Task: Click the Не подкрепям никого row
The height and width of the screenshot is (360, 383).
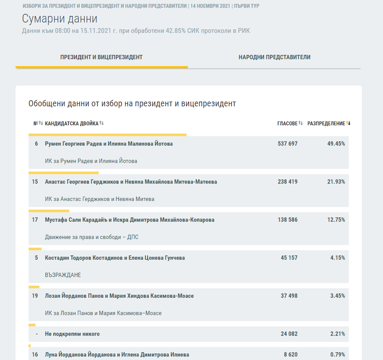Action: coord(72,334)
